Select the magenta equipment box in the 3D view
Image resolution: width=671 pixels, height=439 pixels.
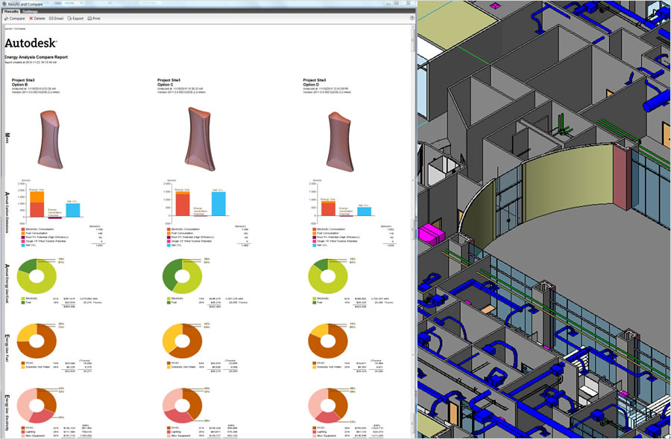pos(432,236)
